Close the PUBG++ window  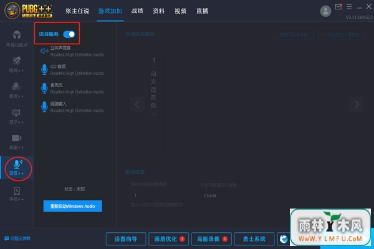point(369,7)
